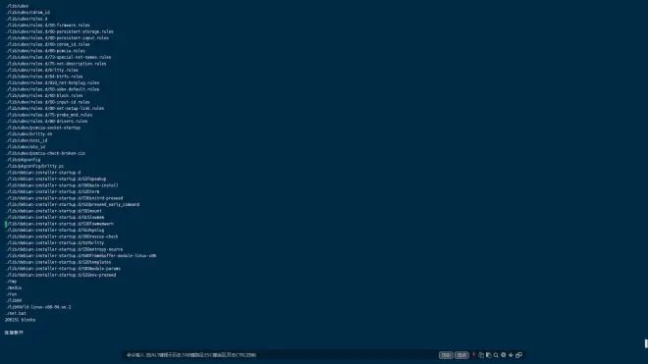The height and width of the screenshot is (364, 648).
Task: Click the line ending '75-probe_mtd.rules'
Action: click(49, 115)
